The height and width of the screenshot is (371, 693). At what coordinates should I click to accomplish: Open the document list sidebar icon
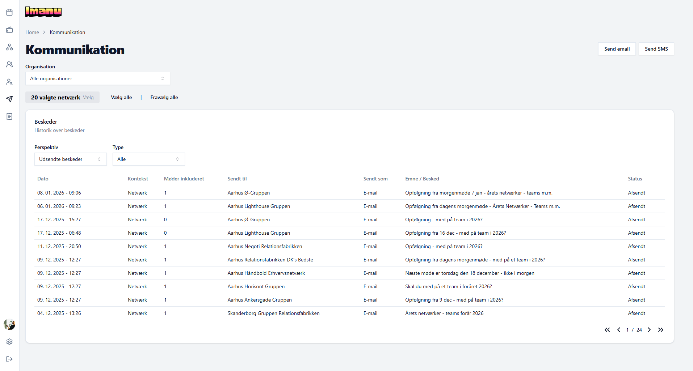[9, 116]
